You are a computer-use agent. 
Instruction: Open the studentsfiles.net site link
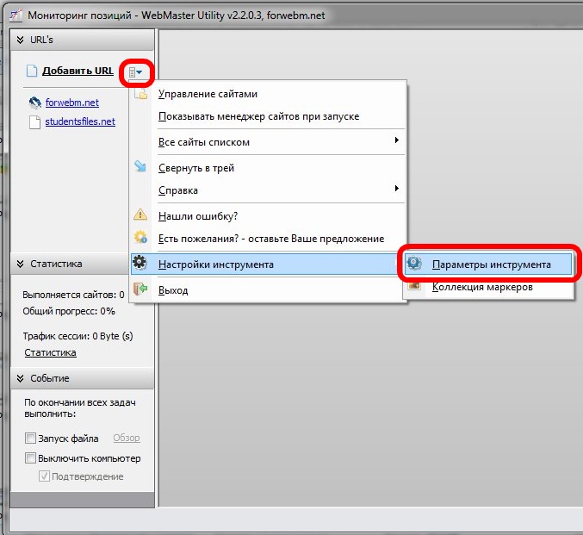point(80,121)
